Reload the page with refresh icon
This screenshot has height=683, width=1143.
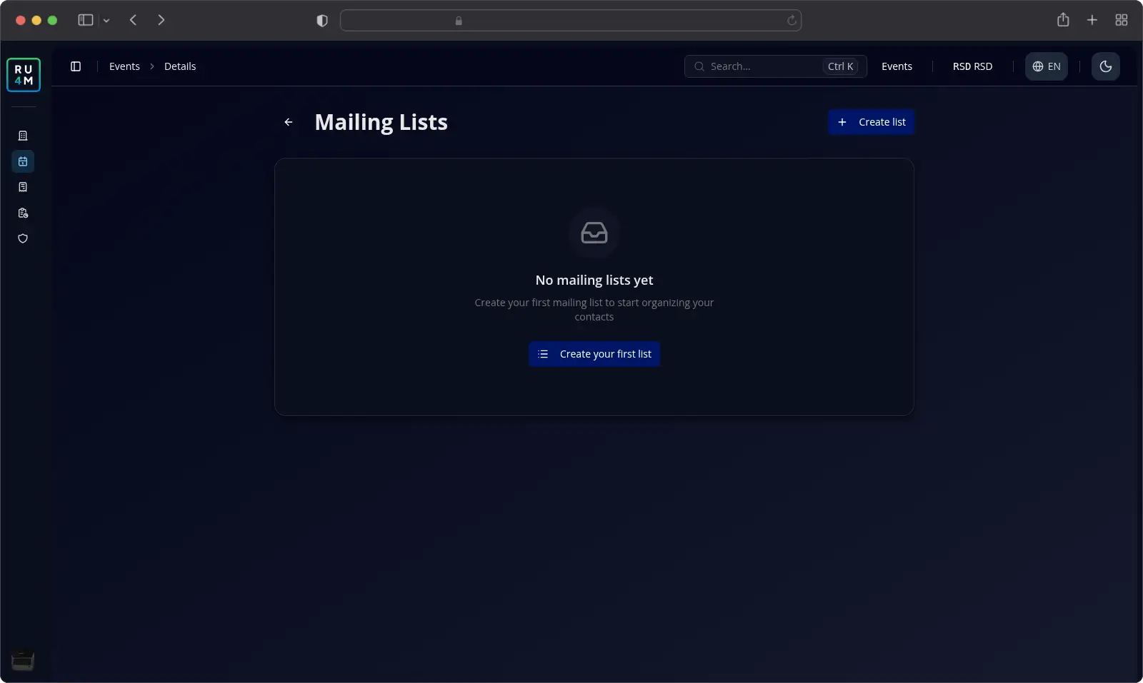(x=792, y=21)
